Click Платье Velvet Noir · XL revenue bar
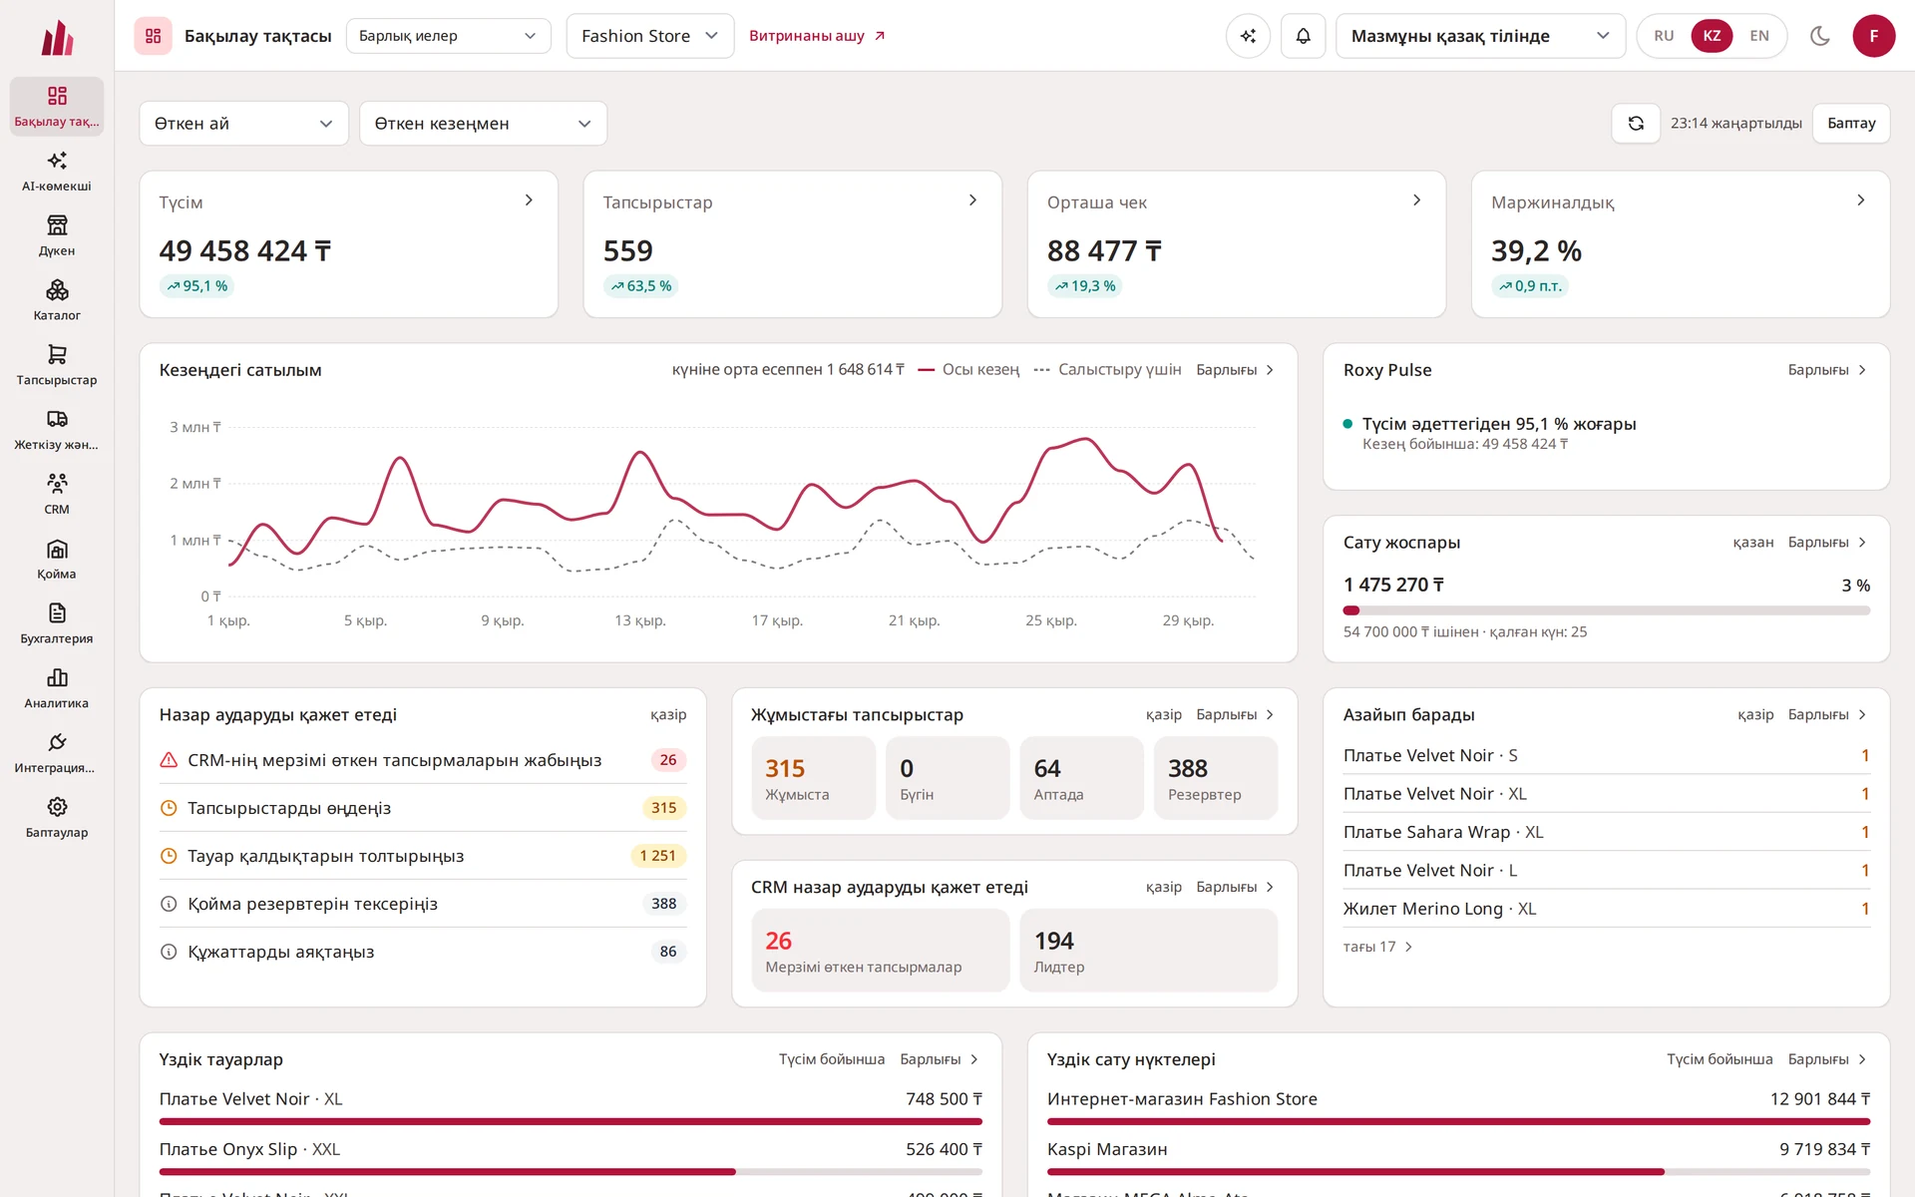Image resolution: width=1915 pixels, height=1197 pixels. (x=571, y=1121)
